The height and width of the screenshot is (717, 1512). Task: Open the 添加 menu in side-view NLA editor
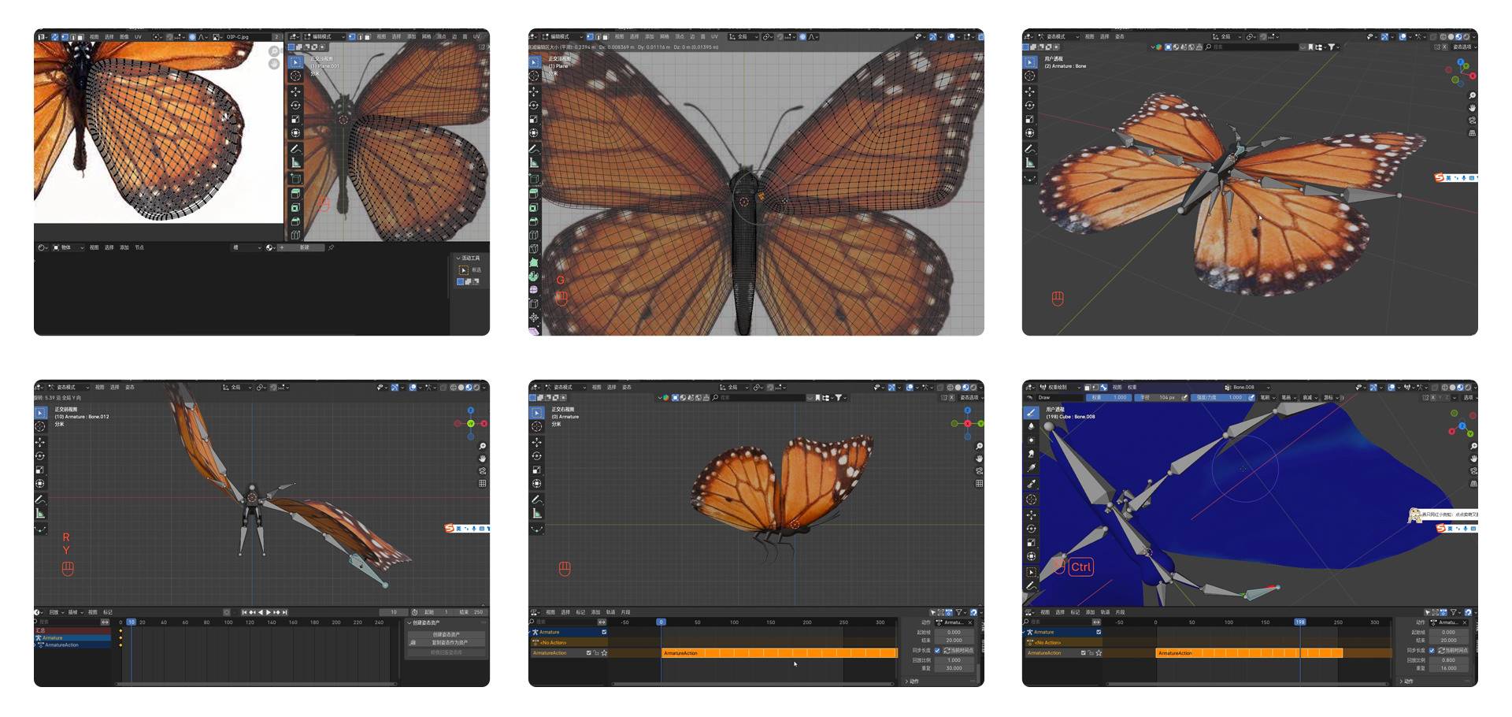(596, 612)
